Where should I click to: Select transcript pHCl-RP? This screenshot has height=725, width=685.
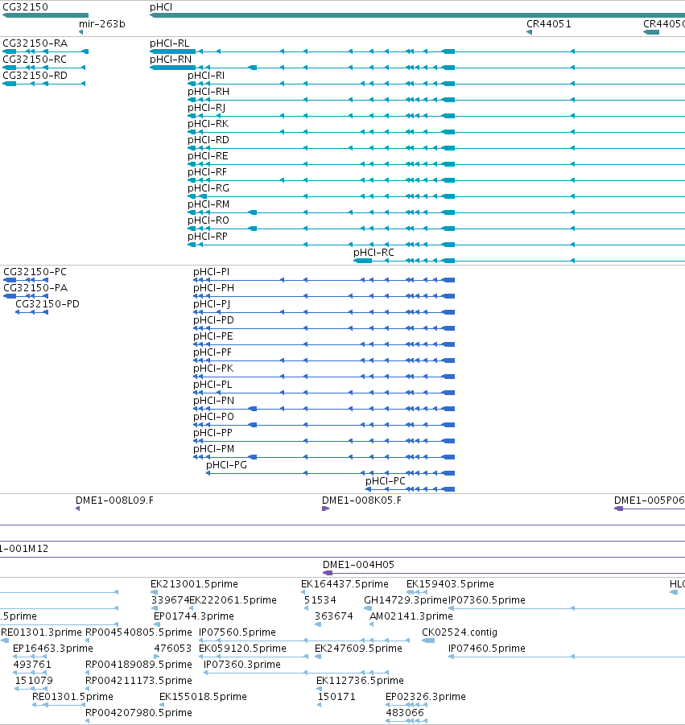[x=208, y=237]
